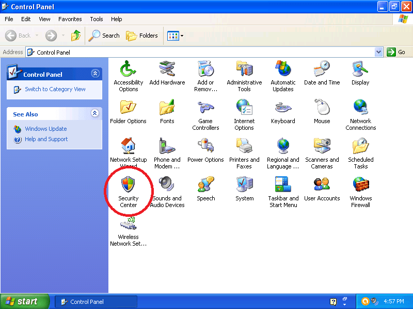Click the Go button
413x309 pixels.
coord(395,52)
